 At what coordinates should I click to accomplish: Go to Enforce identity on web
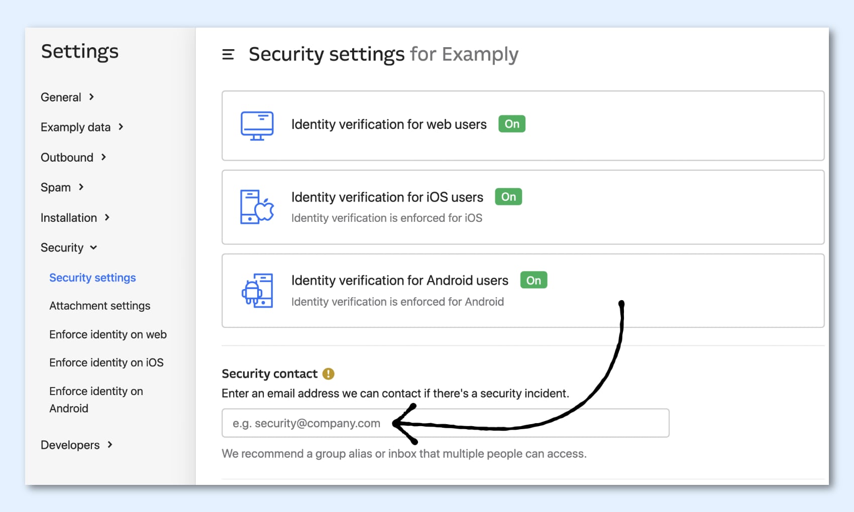(108, 334)
